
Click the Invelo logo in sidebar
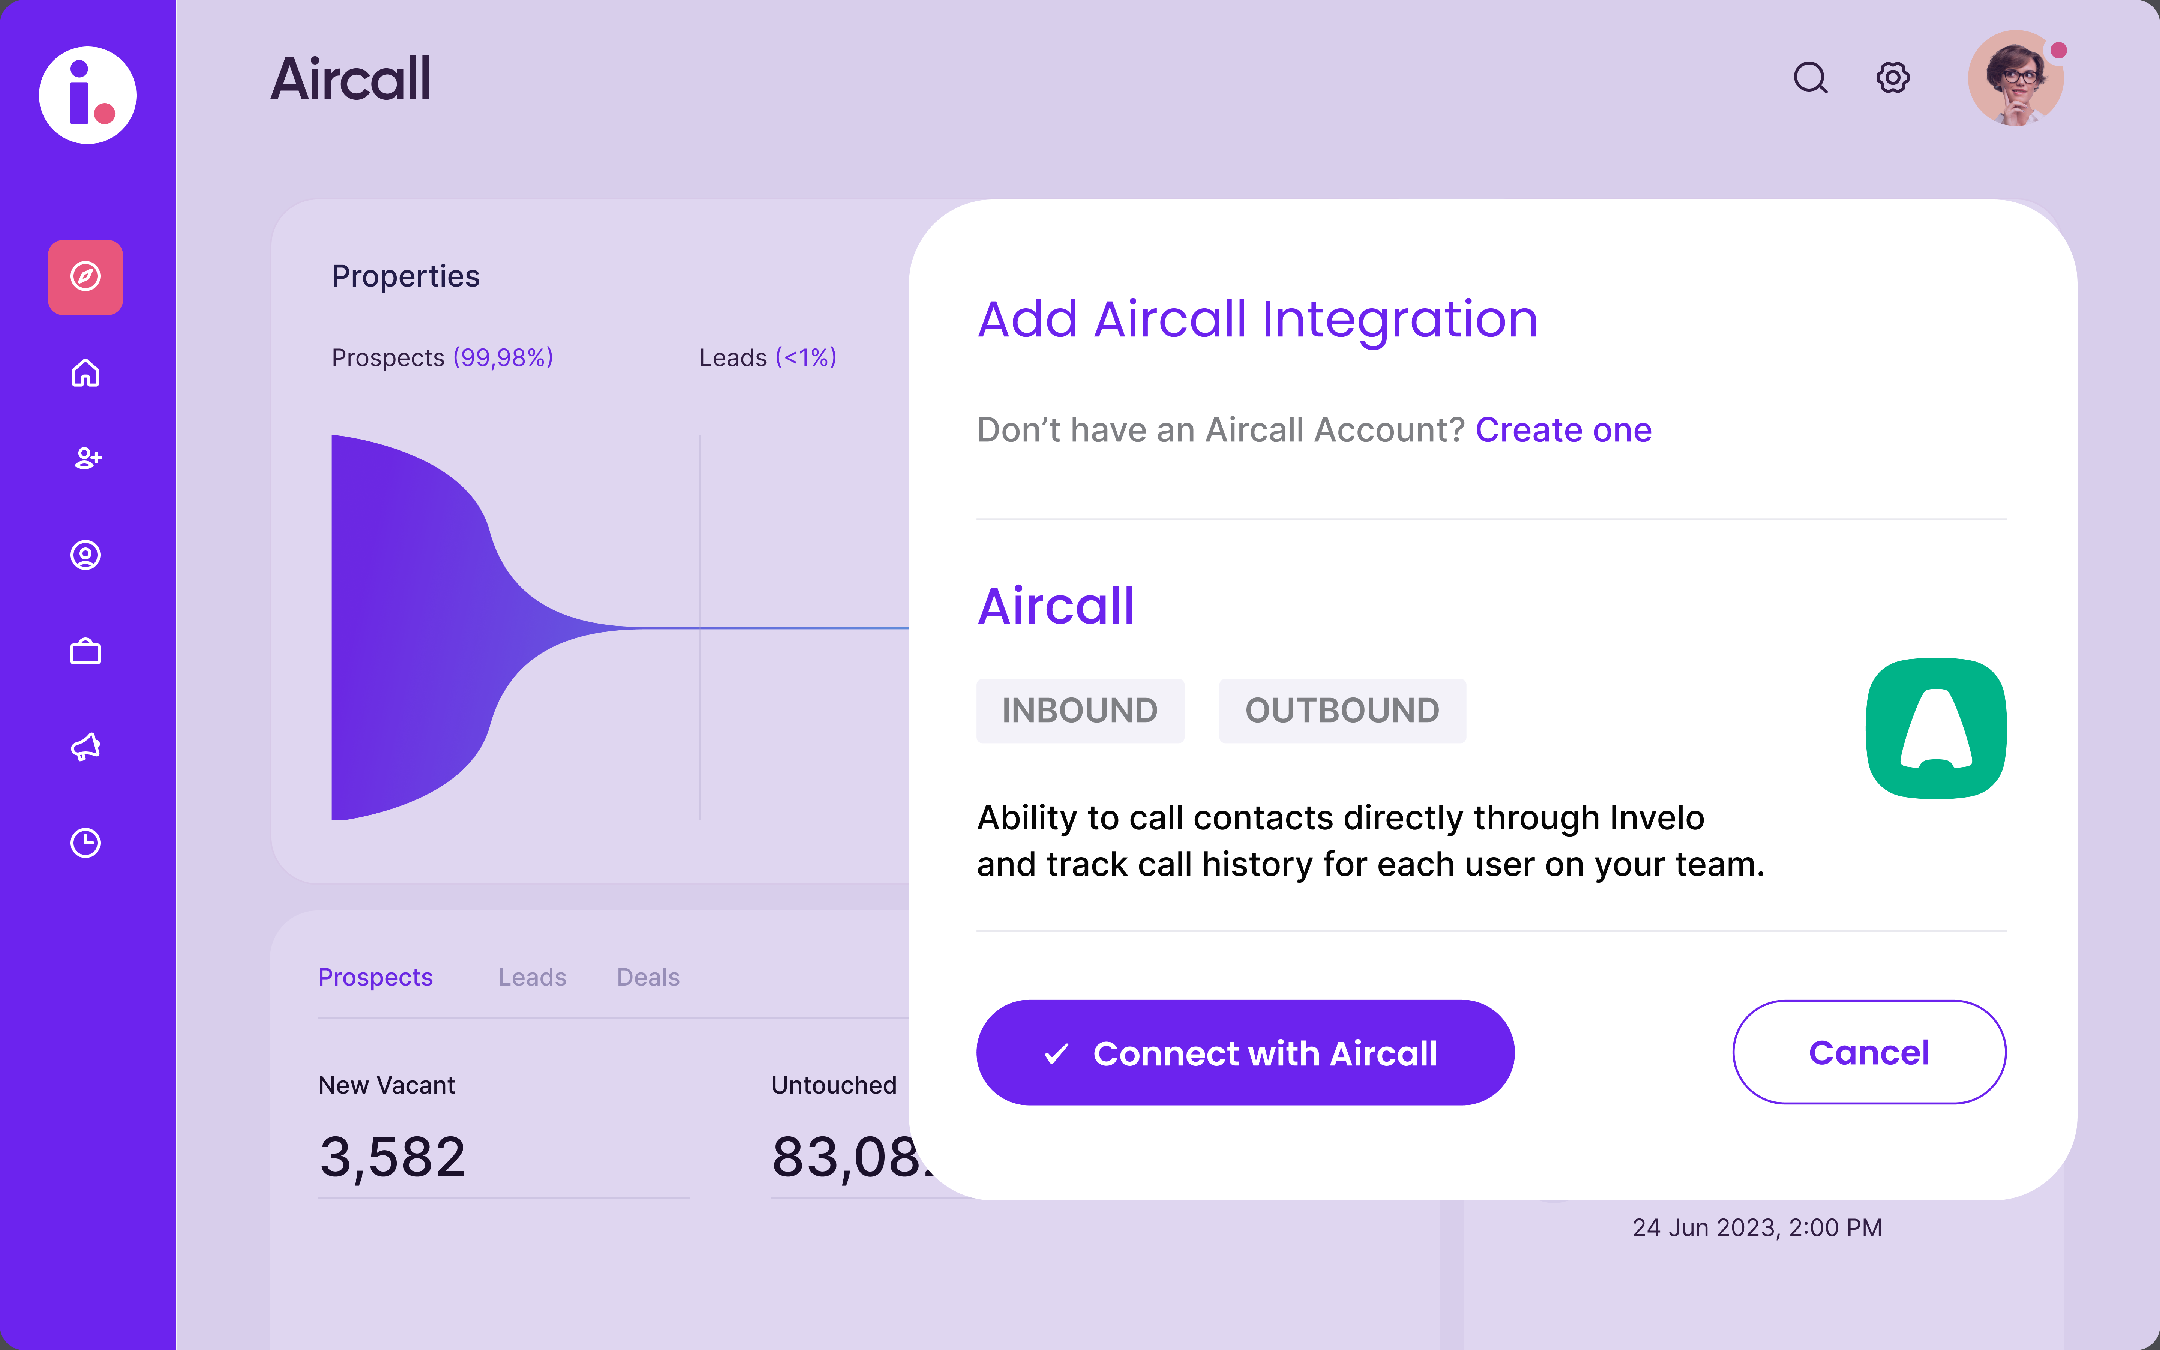point(87,96)
